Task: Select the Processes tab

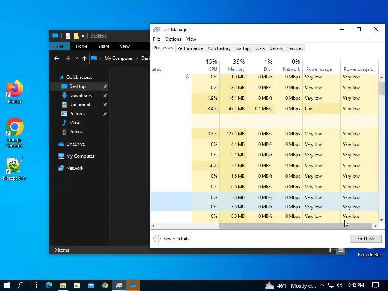Action: (163, 48)
